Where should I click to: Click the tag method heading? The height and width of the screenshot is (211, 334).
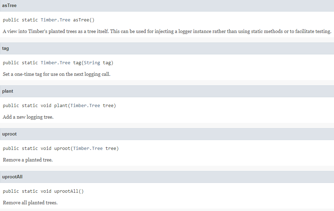click(6, 48)
